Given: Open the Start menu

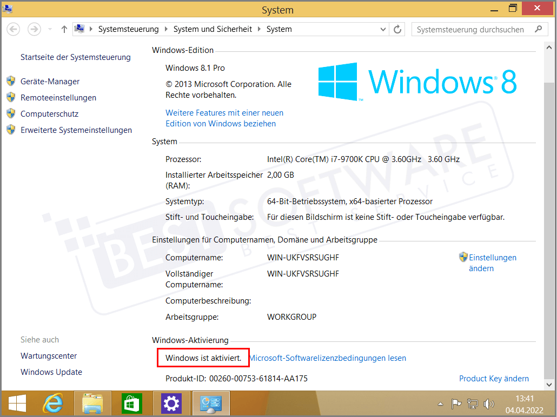Looking at the screenshot, I should 17,403.
